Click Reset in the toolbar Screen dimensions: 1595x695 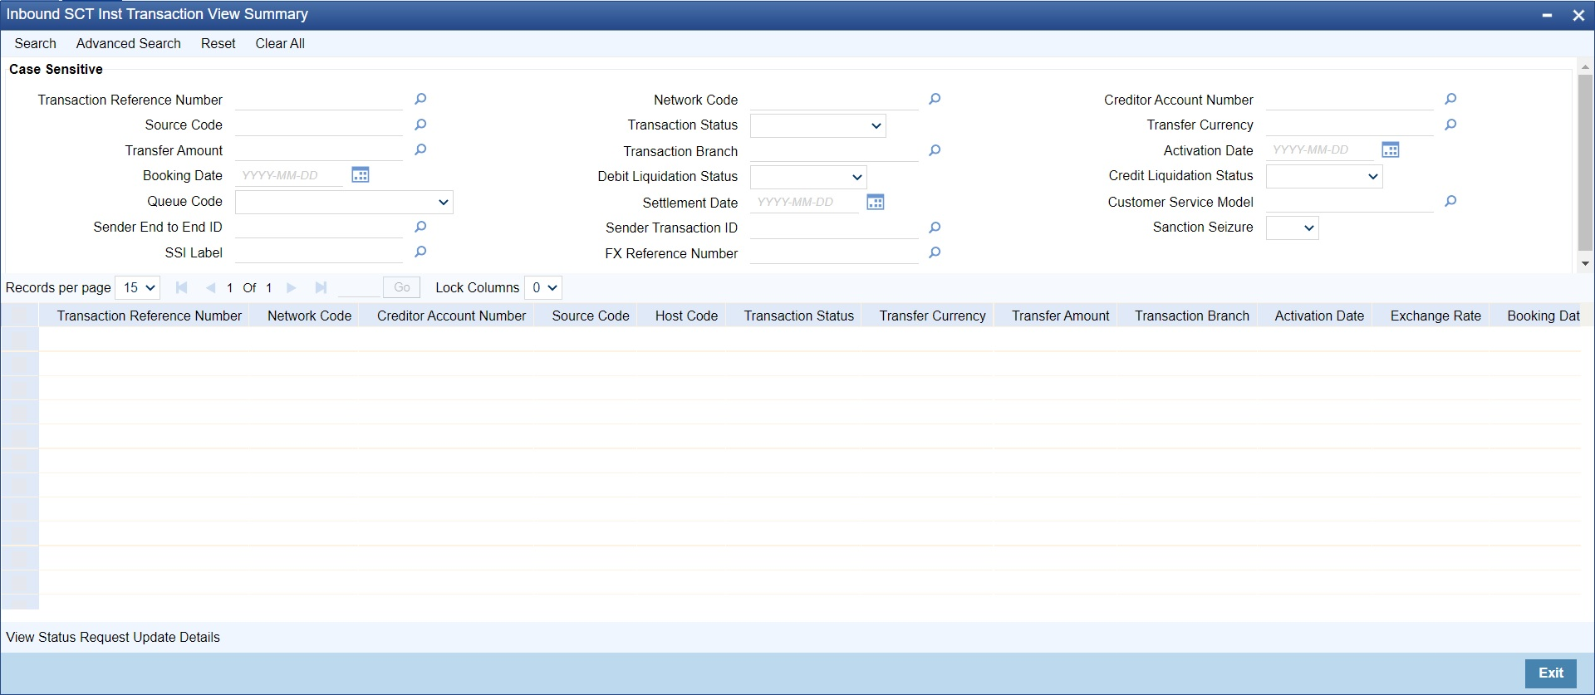[x=218, y=43]
